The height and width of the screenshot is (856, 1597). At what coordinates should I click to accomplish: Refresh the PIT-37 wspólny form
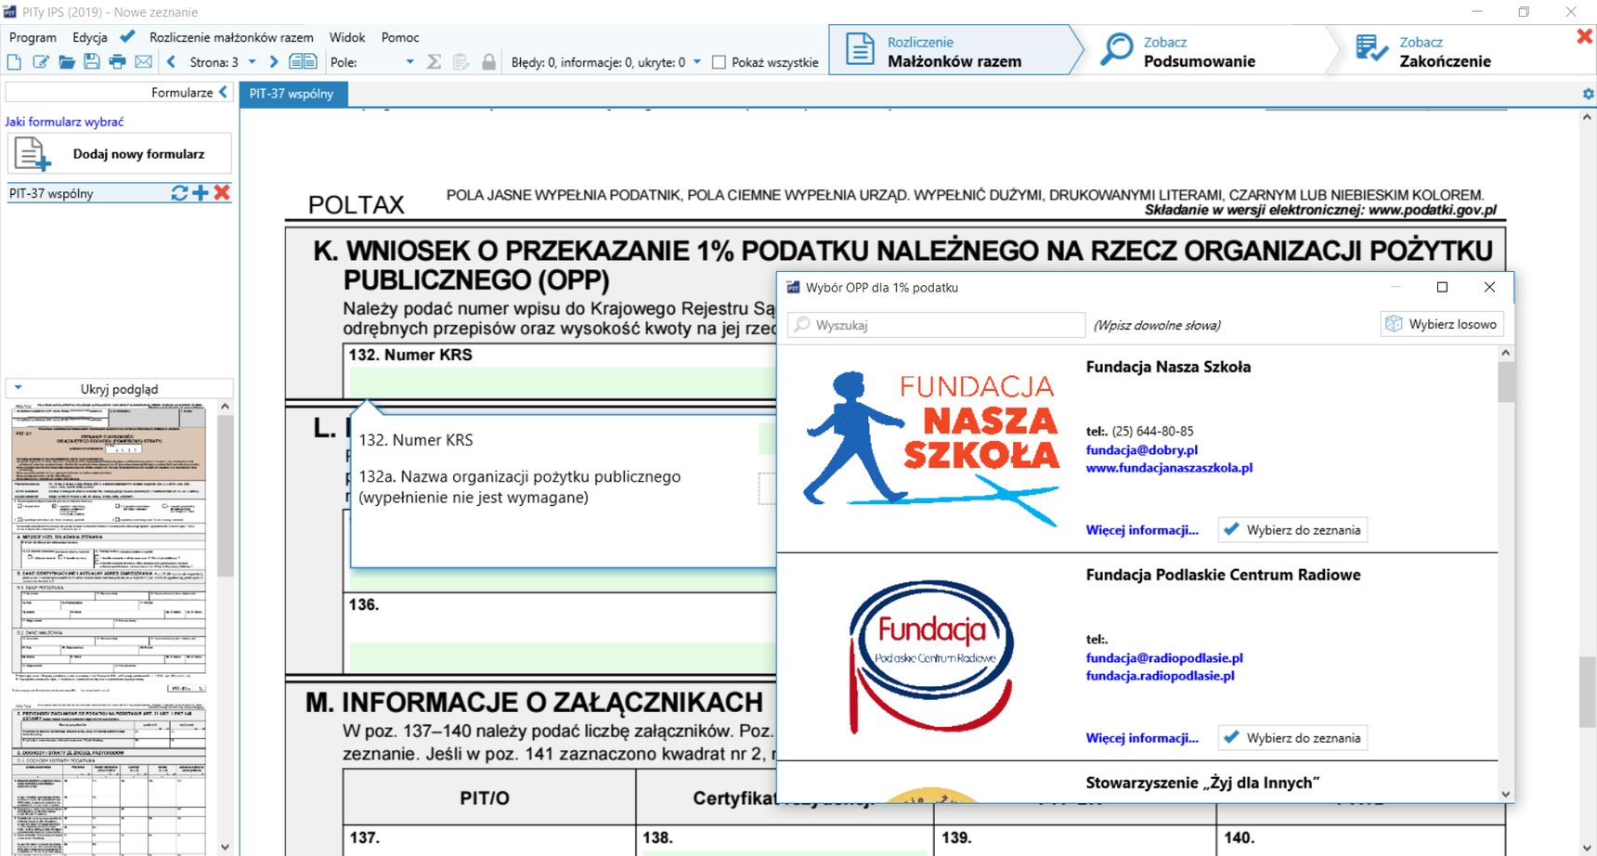pos(179,193)
